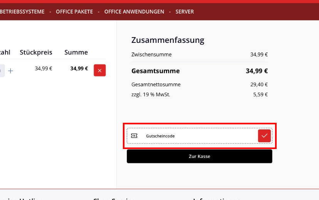319x200 pixels.
Task: Select the zzgl. 19 % MwSt. label
Action: click(x=151, y=95)
